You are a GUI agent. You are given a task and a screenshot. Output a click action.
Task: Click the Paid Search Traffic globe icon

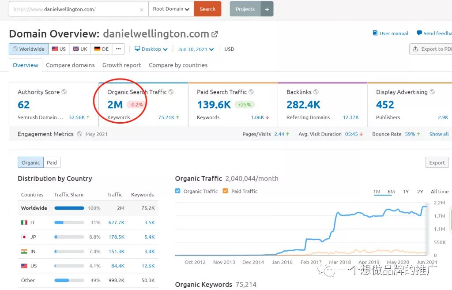251,92
